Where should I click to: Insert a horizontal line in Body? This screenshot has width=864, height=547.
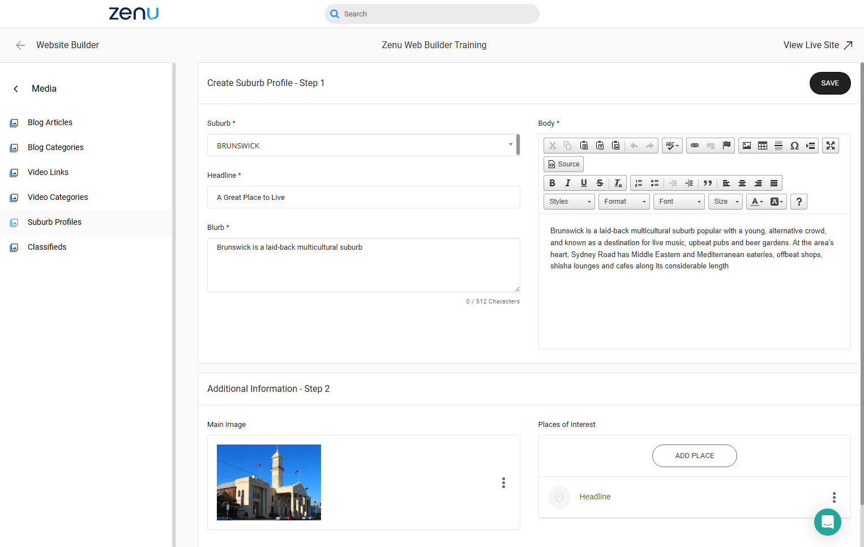pos(779,146)
